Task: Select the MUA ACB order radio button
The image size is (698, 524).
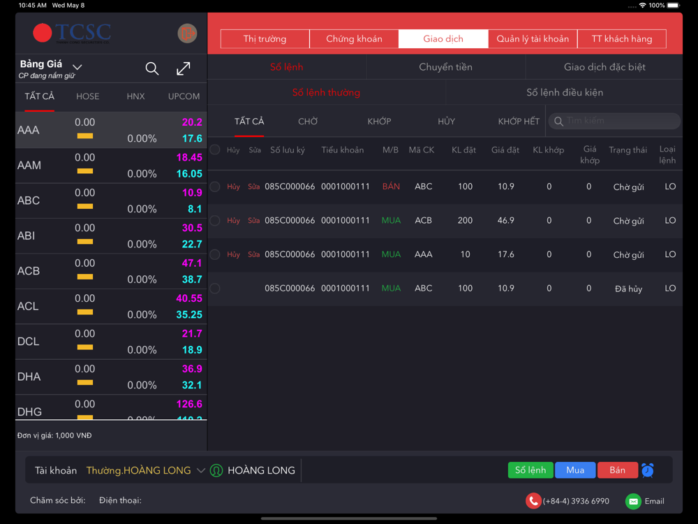Action: point(215,220)
